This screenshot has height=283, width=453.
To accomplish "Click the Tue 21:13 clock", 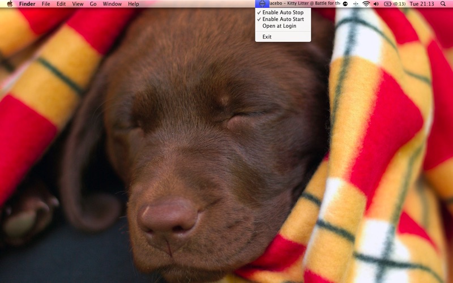I will [x=422, y=4].
